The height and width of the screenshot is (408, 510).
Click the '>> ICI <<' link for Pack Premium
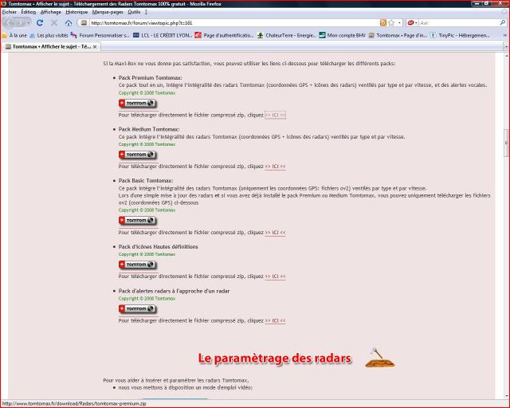[275, 116]
